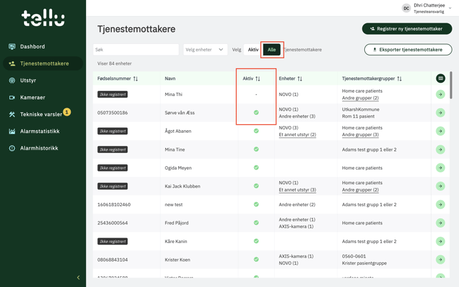
Task: Click the table vertical scrollbar
Action: pos(451,85)
